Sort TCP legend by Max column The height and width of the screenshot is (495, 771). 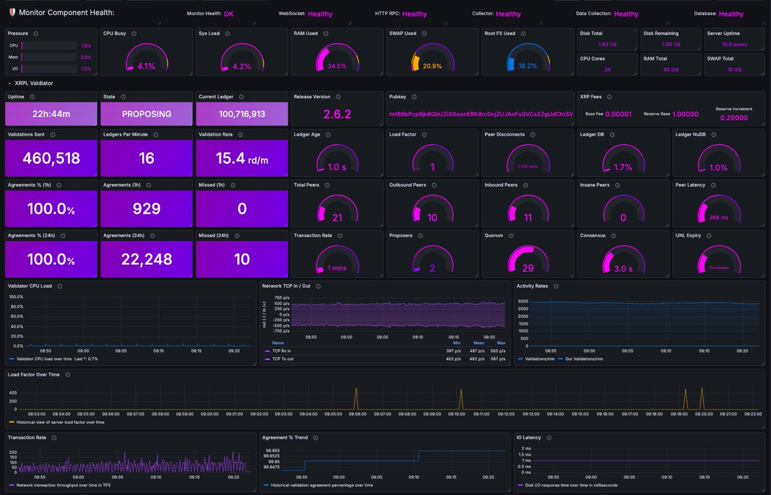tap(501, 343)
